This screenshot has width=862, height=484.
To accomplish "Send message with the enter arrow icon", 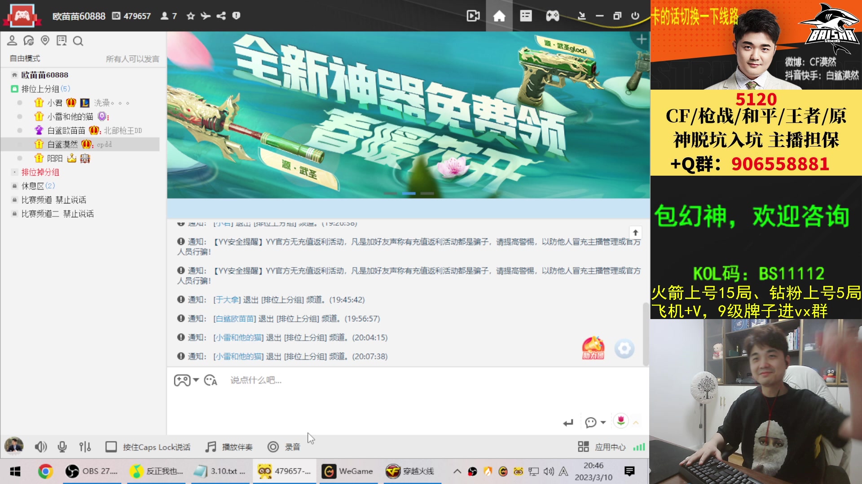I will (x=568, y=423).
